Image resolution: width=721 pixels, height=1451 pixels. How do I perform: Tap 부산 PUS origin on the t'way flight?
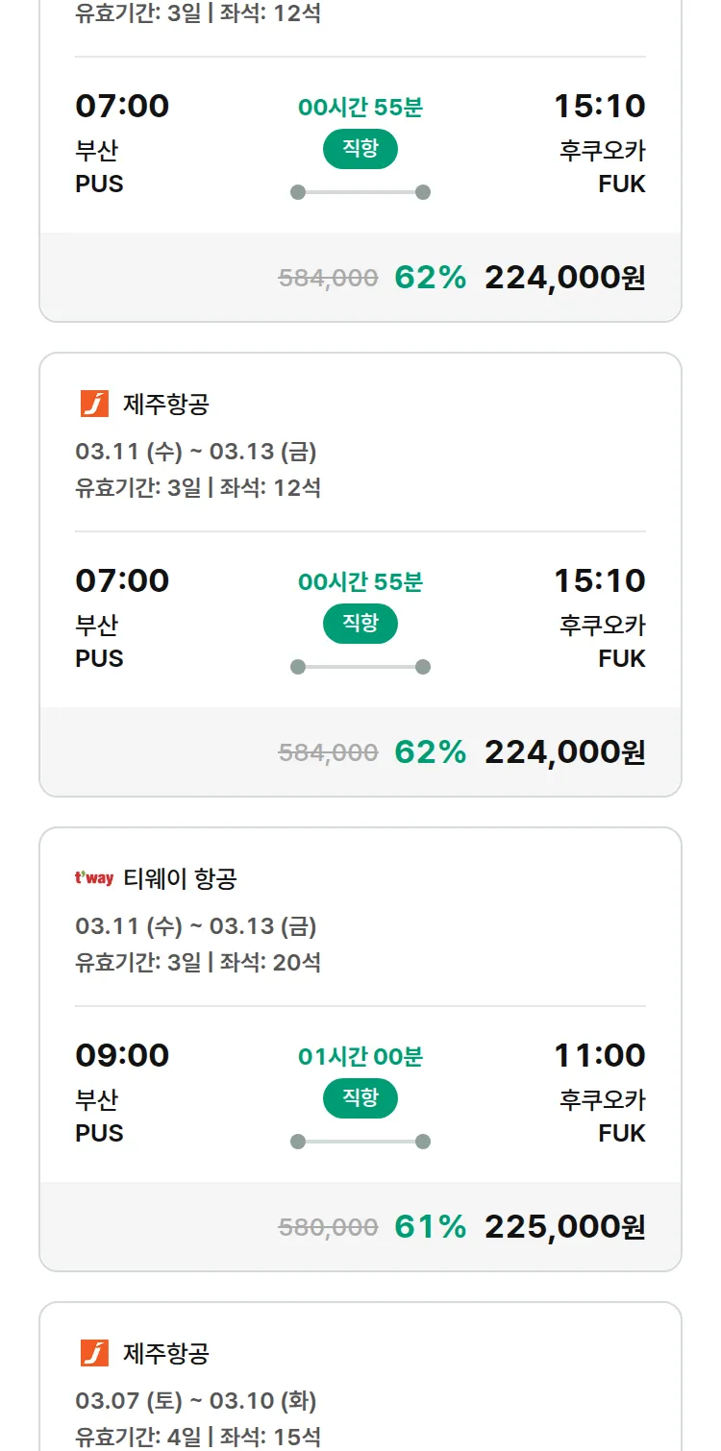coord(99,1117)
